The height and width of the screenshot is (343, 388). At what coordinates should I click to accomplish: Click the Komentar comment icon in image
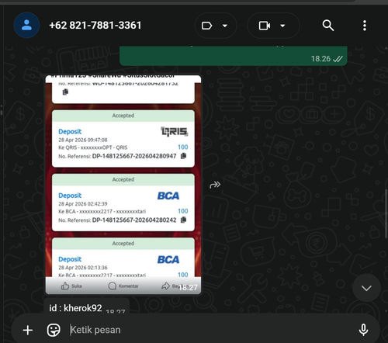[113, 286]
